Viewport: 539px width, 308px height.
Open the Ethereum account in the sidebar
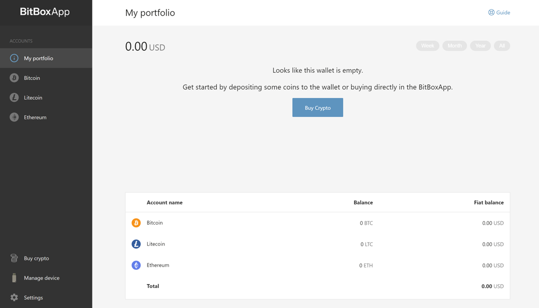pyautogui.click(x=46, y=117)
